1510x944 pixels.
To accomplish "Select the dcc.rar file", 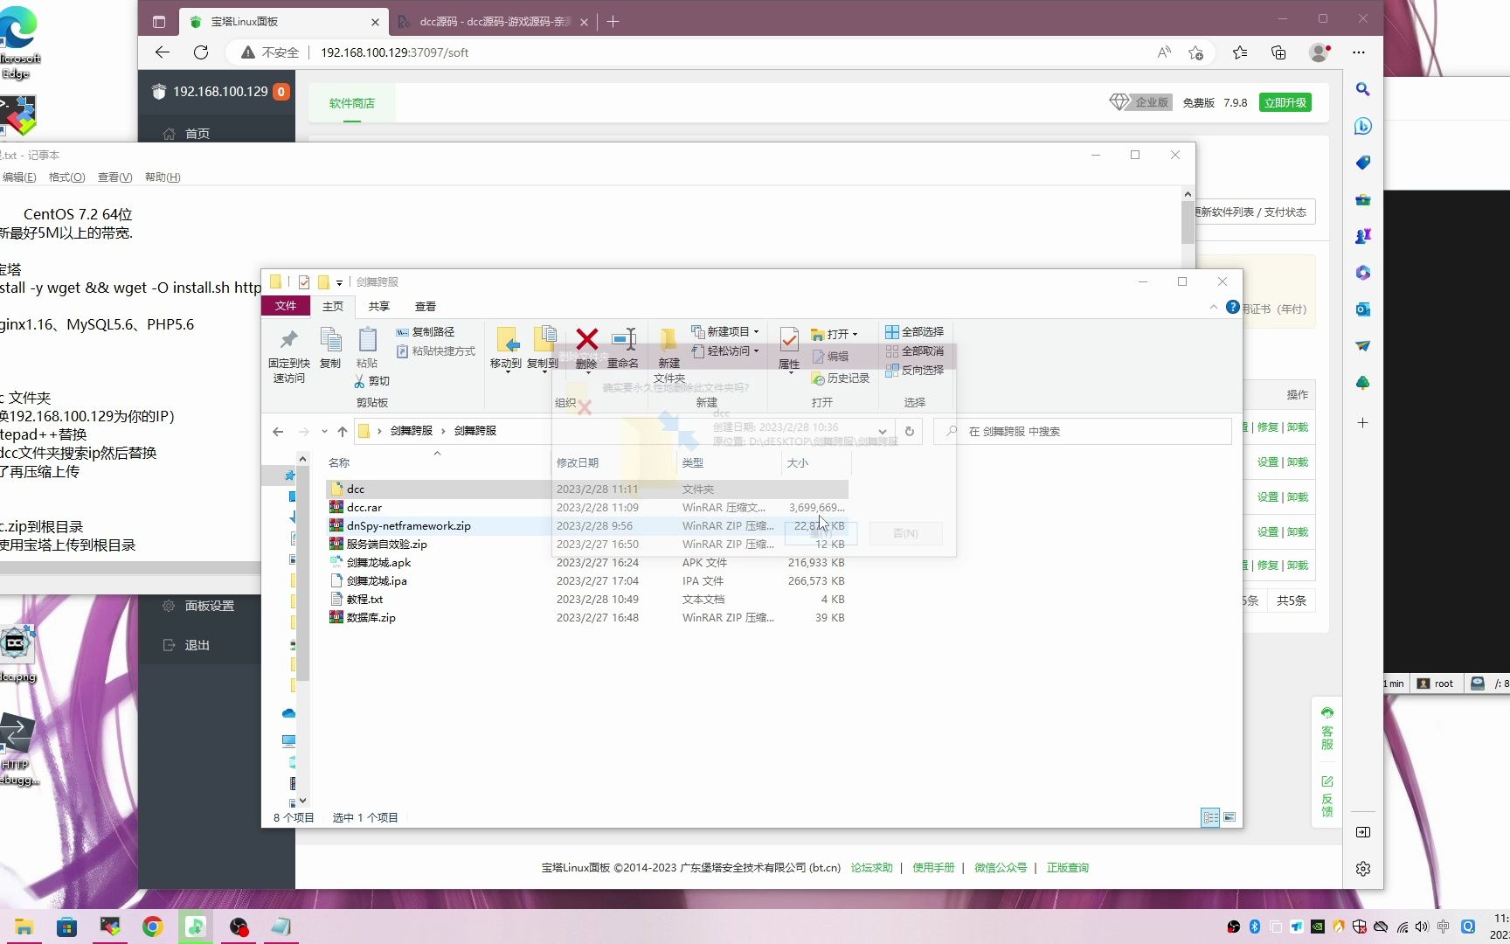I will 586,507.
